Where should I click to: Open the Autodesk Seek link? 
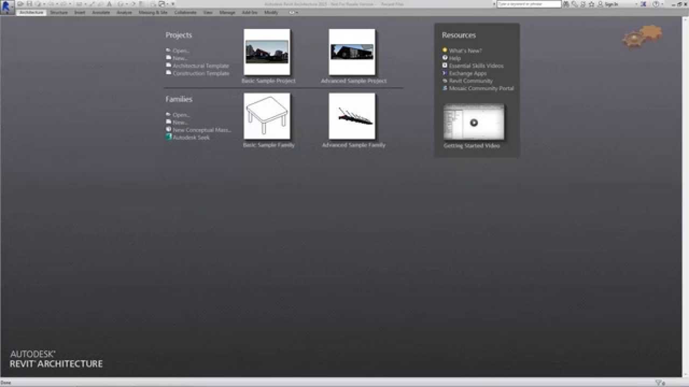[x=191, y=138]
